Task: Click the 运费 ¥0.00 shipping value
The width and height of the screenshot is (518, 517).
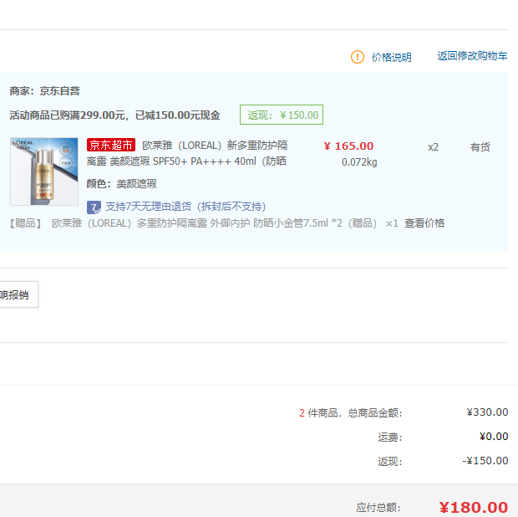Action: pyautogui.click(x=494, y=437)
